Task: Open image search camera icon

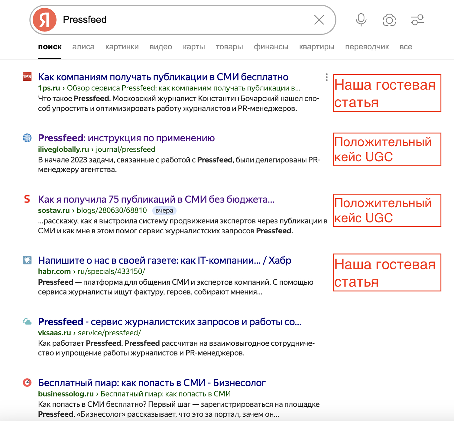Action: coord(389,20)
